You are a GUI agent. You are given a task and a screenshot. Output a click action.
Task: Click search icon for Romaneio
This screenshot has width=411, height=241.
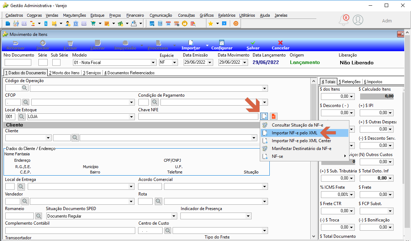(x=38, y=216)
